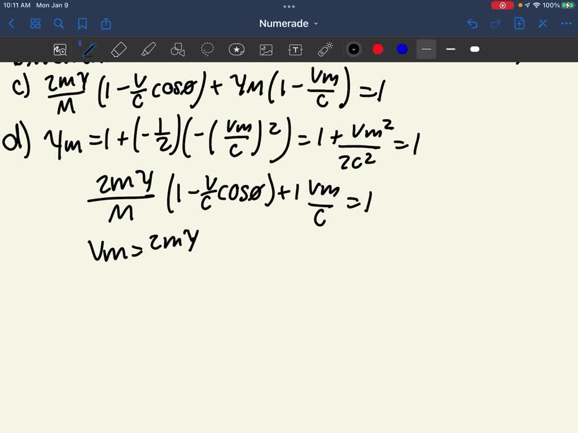Viewport: 578px width, 433px height.
Task: Select the Lasso selection tool
Action: 207,50
